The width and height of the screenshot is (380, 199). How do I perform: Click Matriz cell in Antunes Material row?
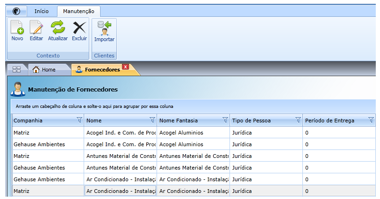pos(48,156)
